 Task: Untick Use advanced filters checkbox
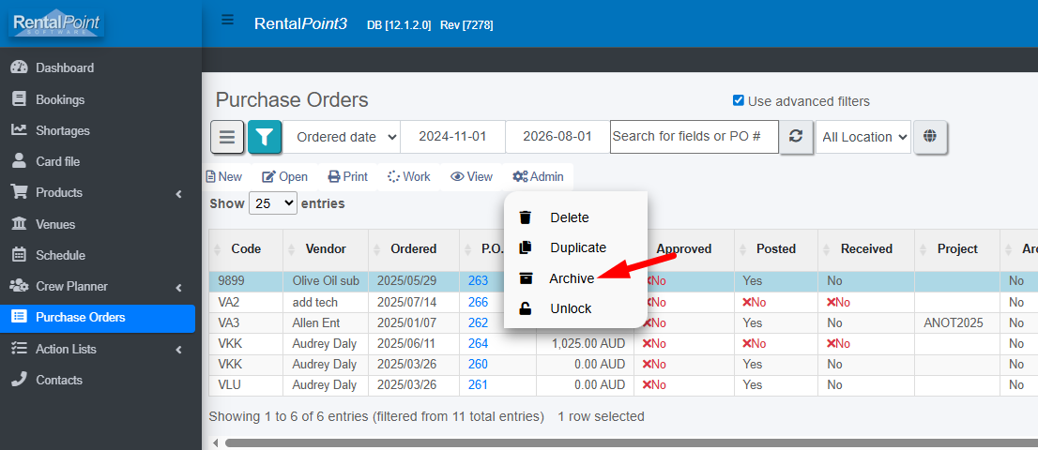point(738,101)
